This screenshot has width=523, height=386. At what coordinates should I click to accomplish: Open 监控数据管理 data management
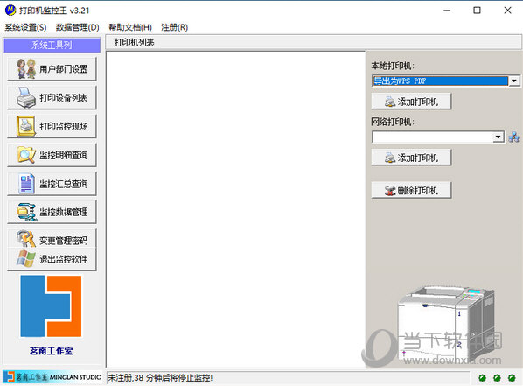[52, 212]
